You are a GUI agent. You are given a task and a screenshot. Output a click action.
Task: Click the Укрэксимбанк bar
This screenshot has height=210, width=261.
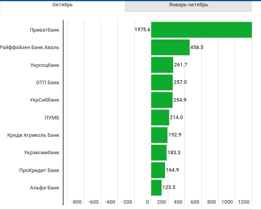tap(159, 152)
